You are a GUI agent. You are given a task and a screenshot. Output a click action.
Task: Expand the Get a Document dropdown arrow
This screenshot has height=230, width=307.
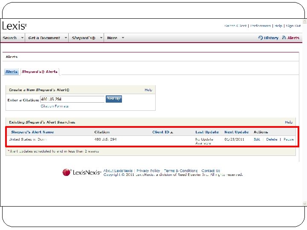[66, 37]
